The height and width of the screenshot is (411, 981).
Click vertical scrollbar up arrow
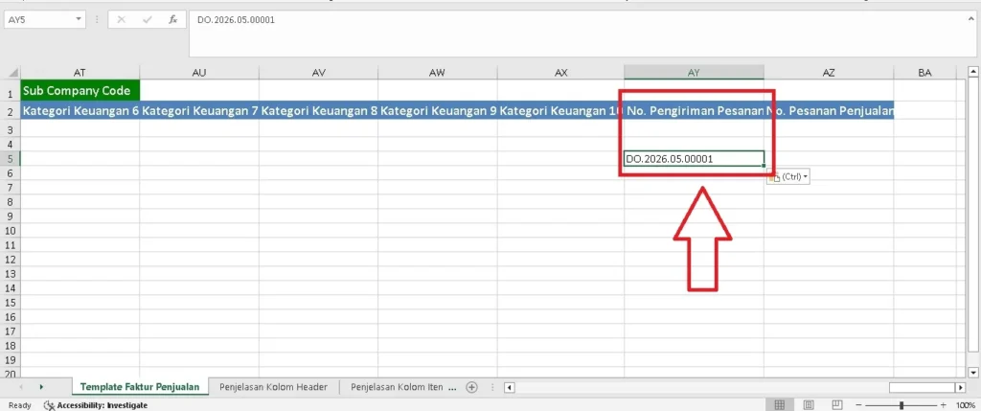[972, 73]
